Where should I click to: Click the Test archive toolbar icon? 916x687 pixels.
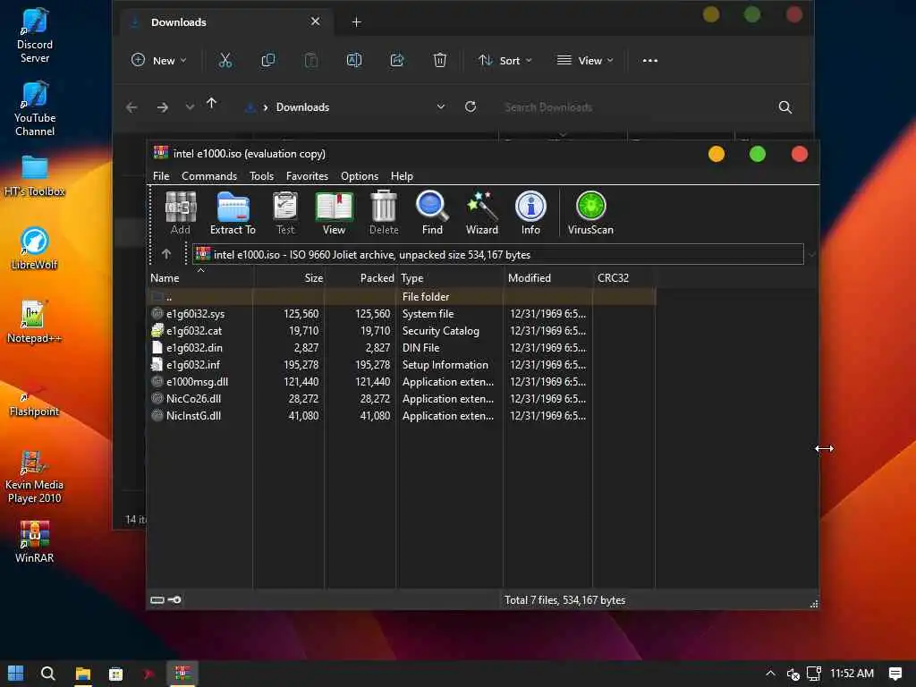click(285, 213)
